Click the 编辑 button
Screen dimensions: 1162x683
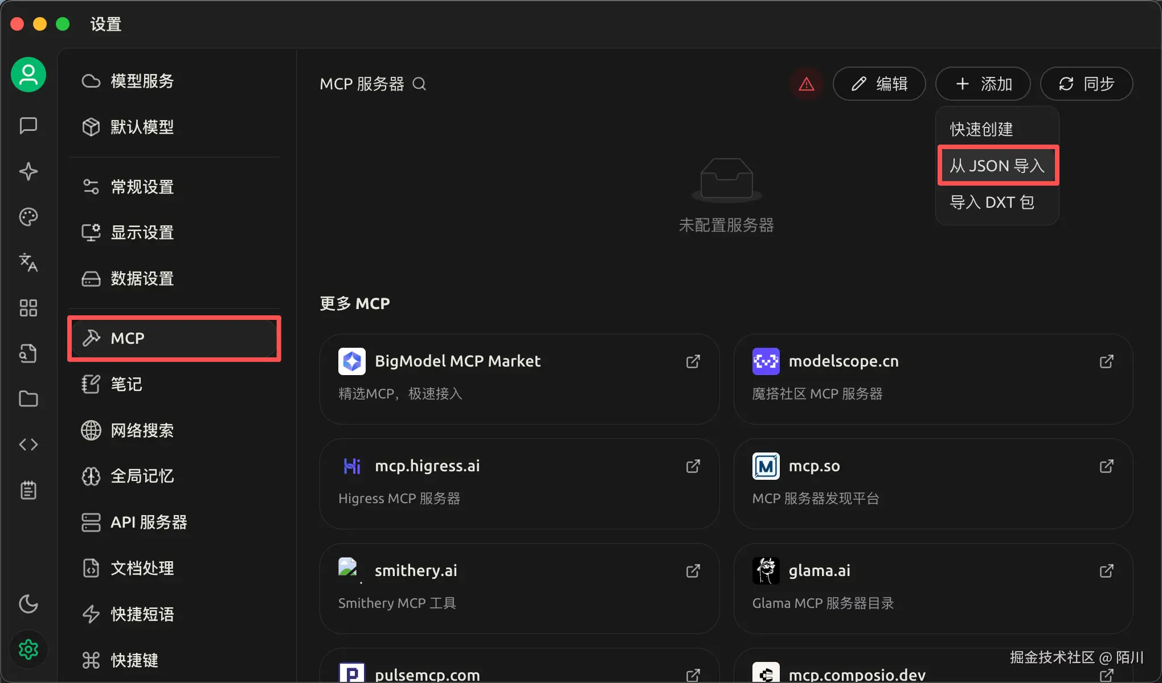point(879,84)
